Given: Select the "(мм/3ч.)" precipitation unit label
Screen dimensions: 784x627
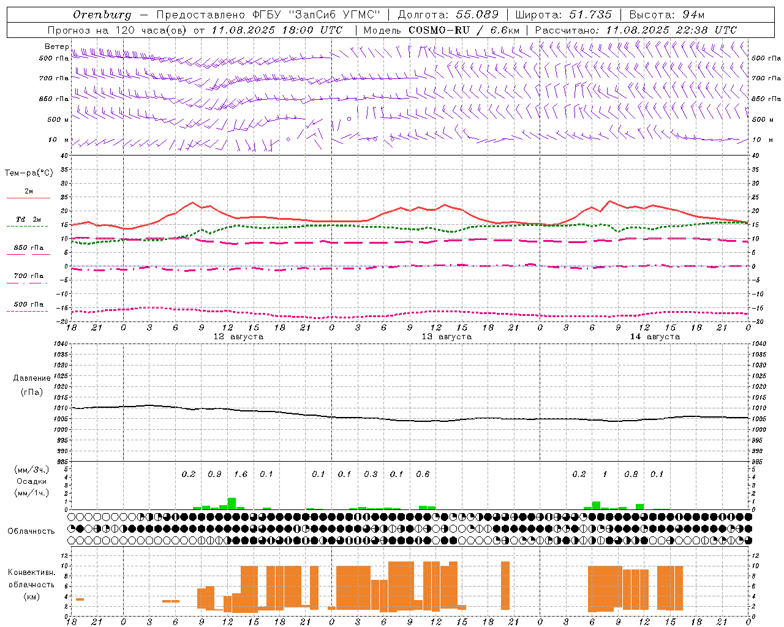Looking at the screenshot, I should [32, 470].
